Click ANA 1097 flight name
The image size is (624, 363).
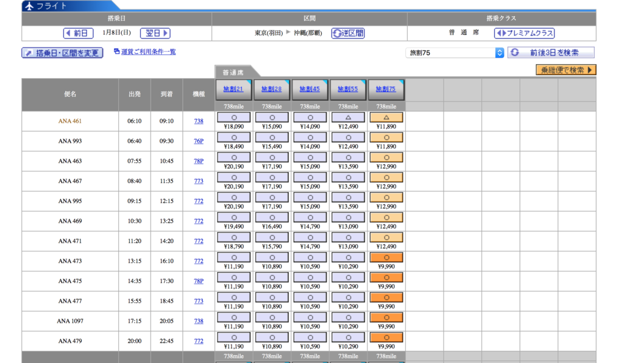70,321
